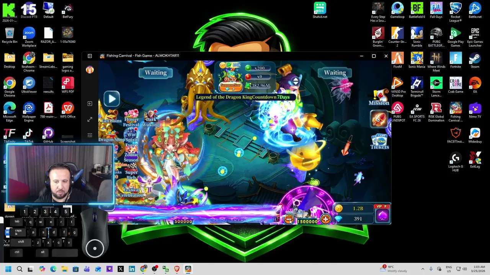The height and width of the screenshot is (275, 490).
Task: Select the rocket skill icon
Action: (379, 119)
